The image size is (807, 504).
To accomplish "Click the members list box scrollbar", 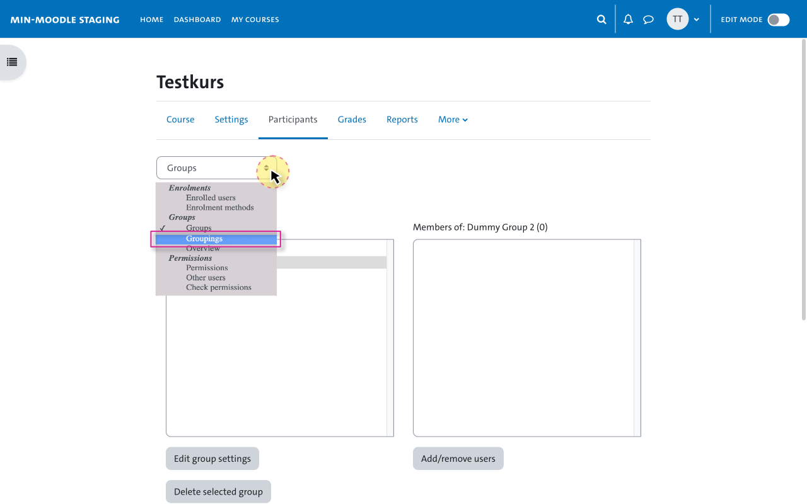I will coord(637,338).
